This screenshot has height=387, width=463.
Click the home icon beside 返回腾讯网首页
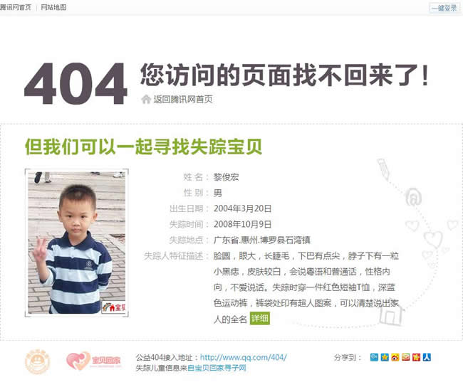click(x=146, y=99)
